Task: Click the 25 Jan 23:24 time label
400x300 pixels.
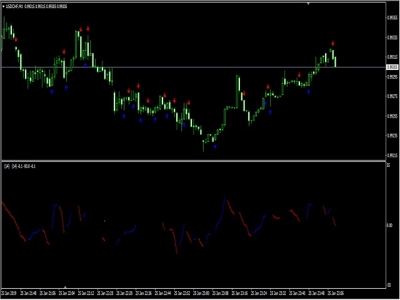Action: 259,293
